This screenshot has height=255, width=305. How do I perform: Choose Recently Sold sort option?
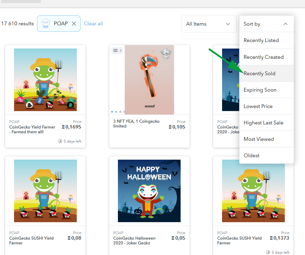[266, 73]
